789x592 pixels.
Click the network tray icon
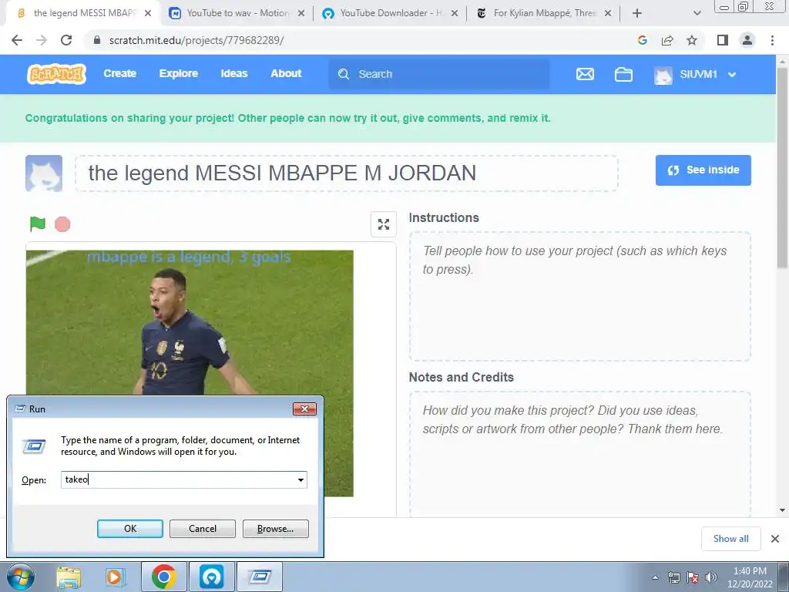coord(673,577)
